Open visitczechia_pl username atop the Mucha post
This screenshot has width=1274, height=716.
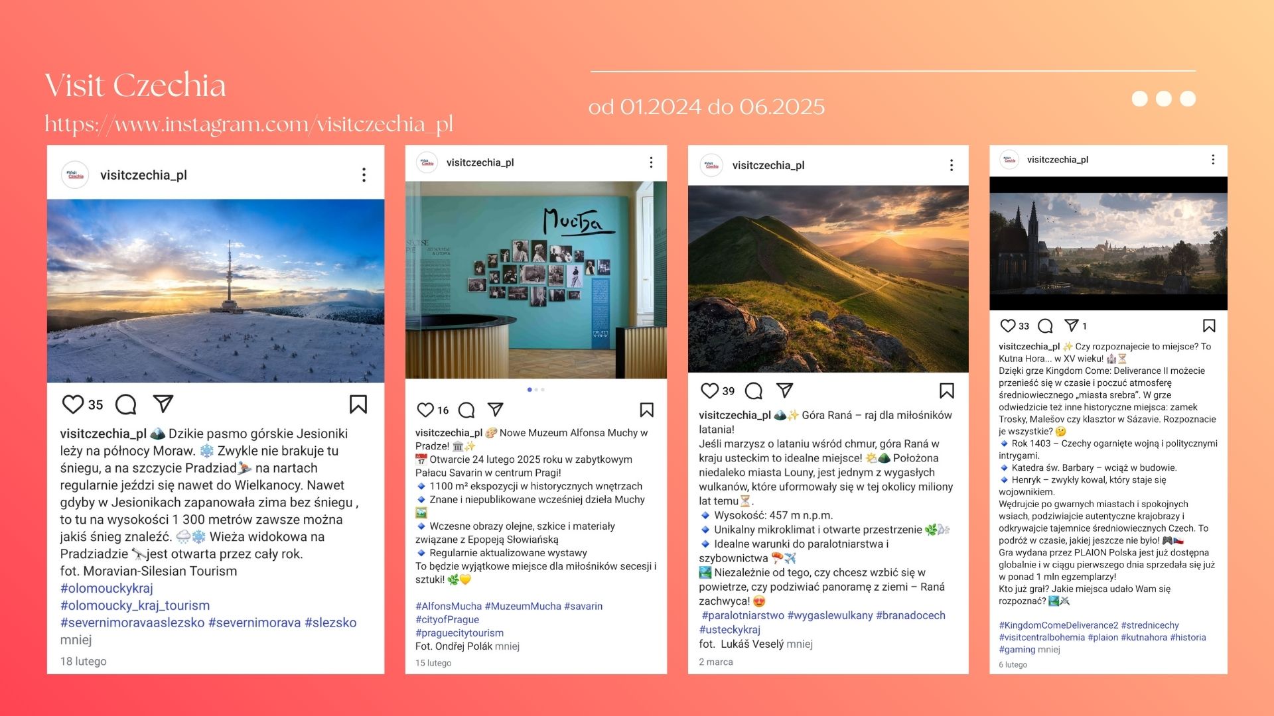480,162
